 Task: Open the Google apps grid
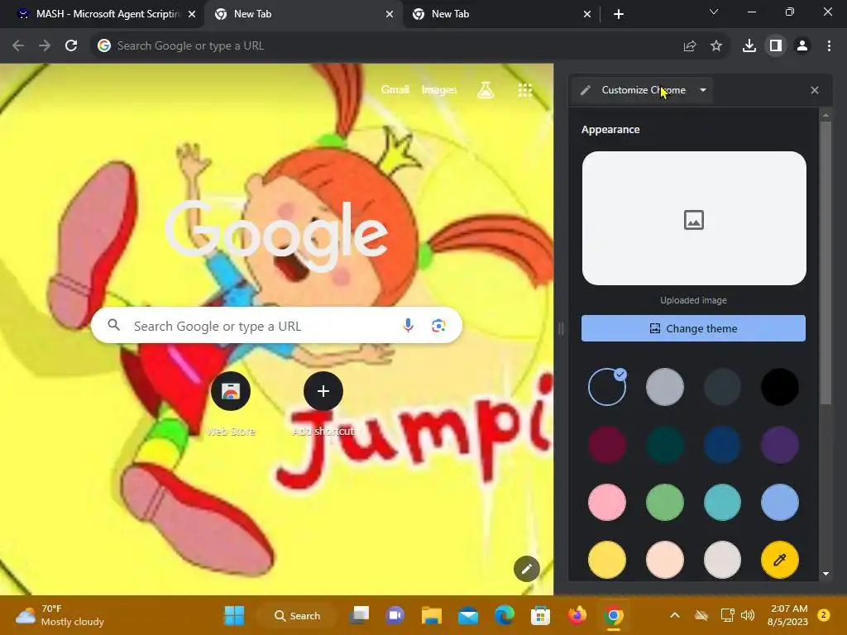coord(525,90)
